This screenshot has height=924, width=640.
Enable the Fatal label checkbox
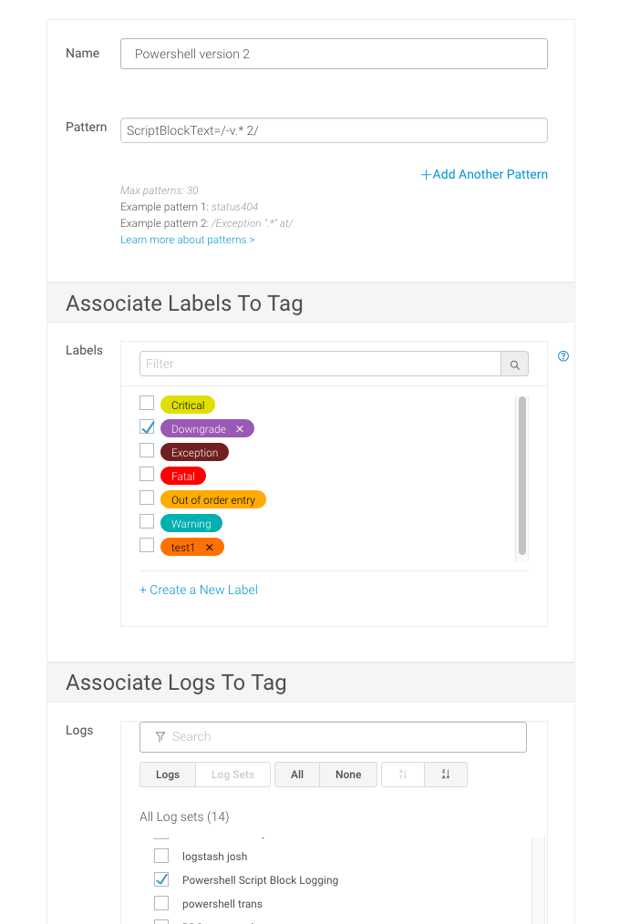tap(147, 474)
